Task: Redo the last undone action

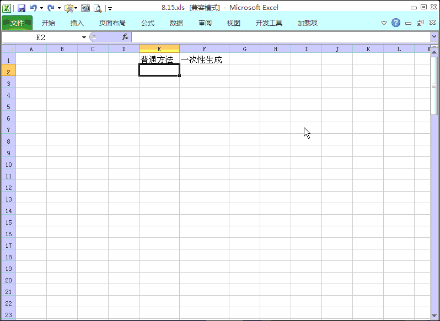Action: pos(51,8)
